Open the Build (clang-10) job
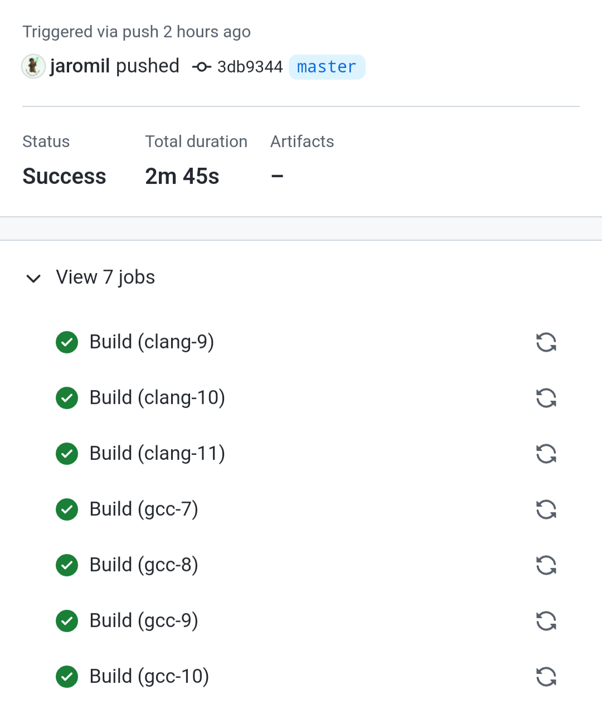This screenshot has width=602, height=718. 157,398
